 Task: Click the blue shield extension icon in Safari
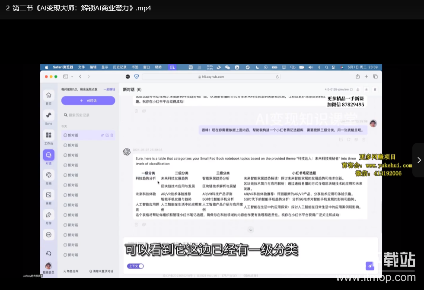(x=137, y=77)
